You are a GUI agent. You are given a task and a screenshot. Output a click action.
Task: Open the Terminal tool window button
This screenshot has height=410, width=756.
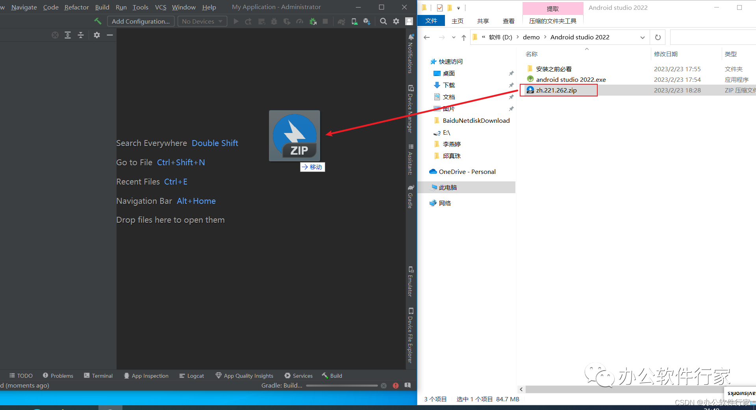pos(98,376)
